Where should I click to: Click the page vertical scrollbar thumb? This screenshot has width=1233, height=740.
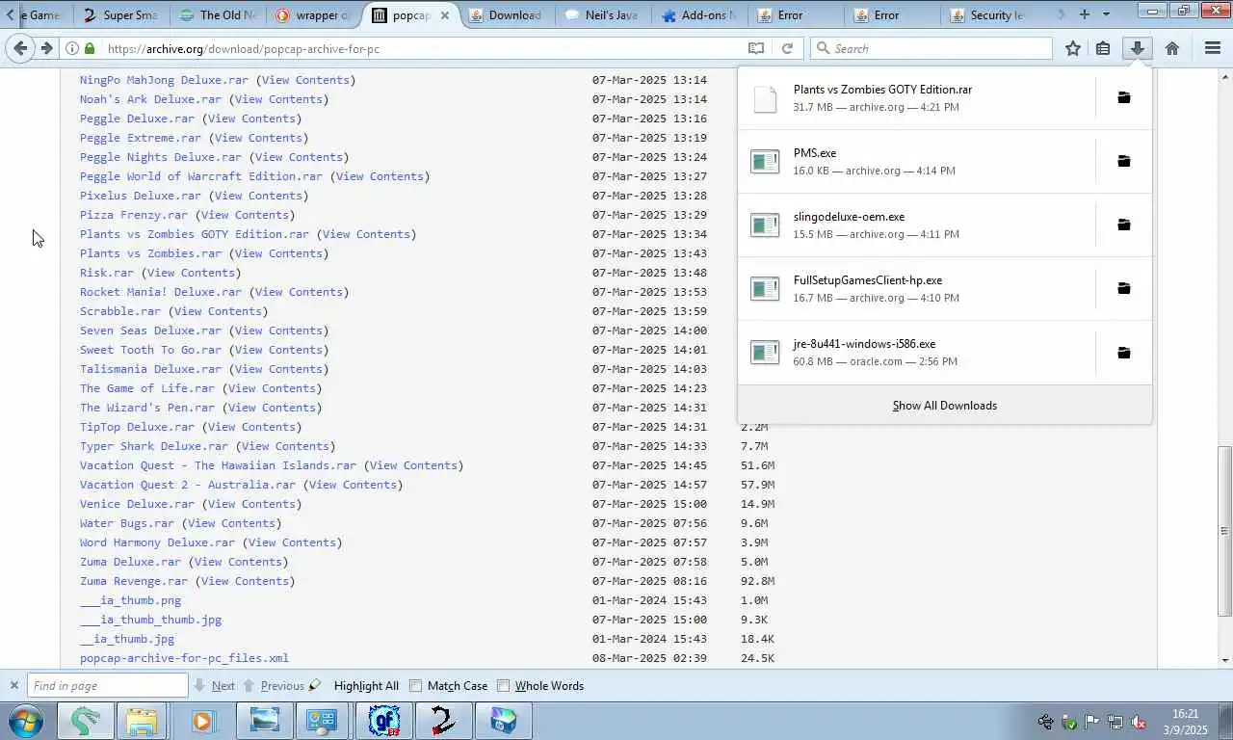[x=1225, y=531]
